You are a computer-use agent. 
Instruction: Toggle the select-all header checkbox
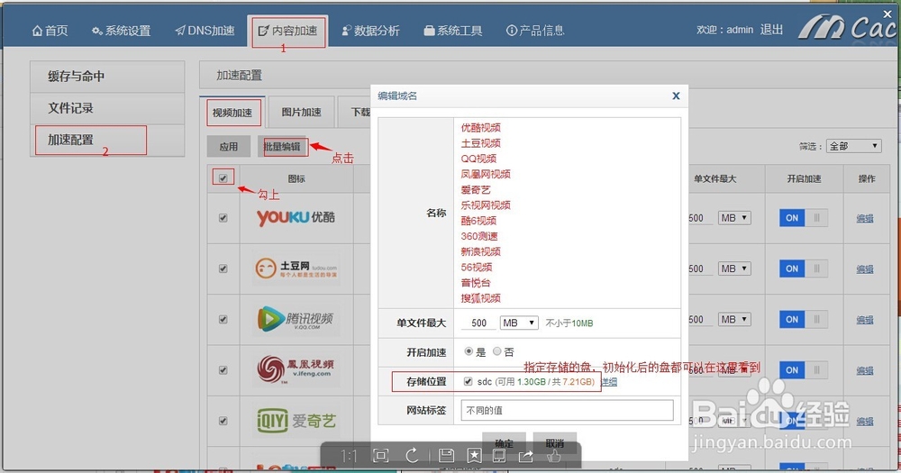pyautogui.click(x=223, y=178)
